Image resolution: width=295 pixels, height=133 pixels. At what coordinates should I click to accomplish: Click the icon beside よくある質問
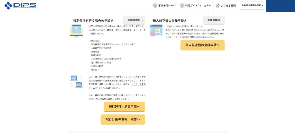pos(218,5)
